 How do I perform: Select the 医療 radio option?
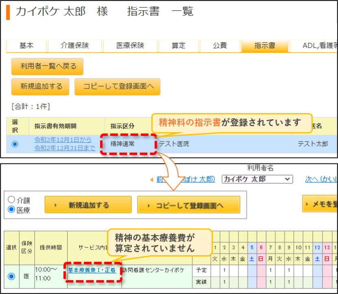[x=11, y=209]
